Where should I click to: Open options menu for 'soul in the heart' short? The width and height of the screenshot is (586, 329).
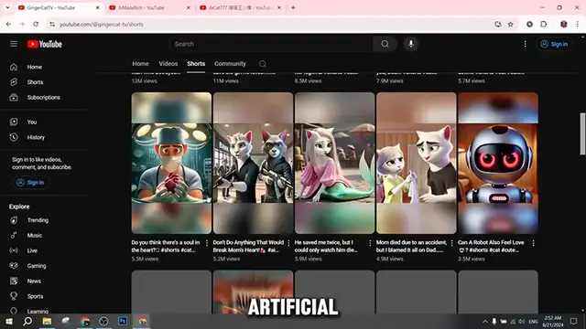(207, 243)
